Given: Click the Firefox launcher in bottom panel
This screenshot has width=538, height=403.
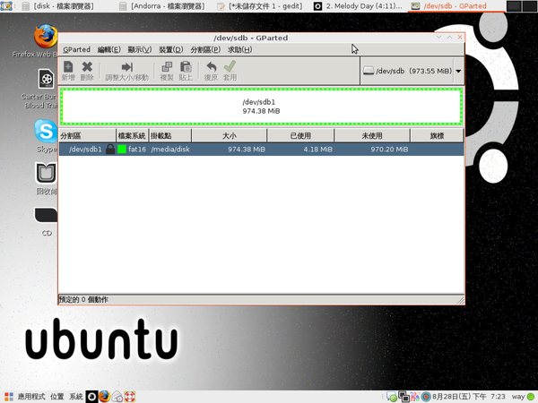Looking at the screenshot, I should (104, 397).
